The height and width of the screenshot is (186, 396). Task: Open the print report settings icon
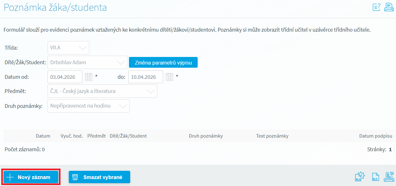click(389, 177)
